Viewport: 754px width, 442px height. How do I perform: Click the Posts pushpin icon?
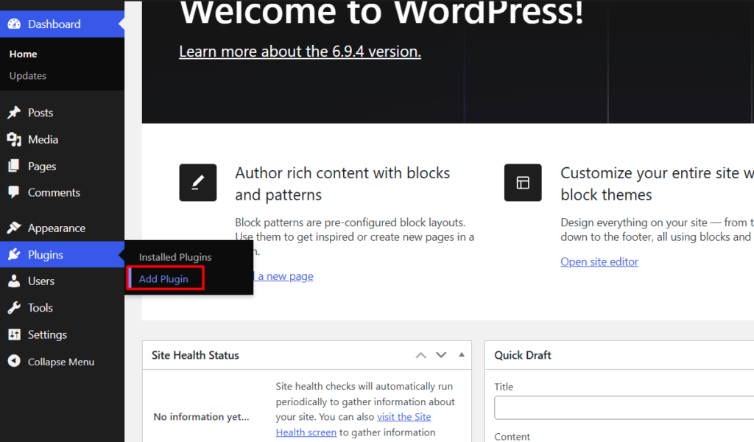pos(14,113)
